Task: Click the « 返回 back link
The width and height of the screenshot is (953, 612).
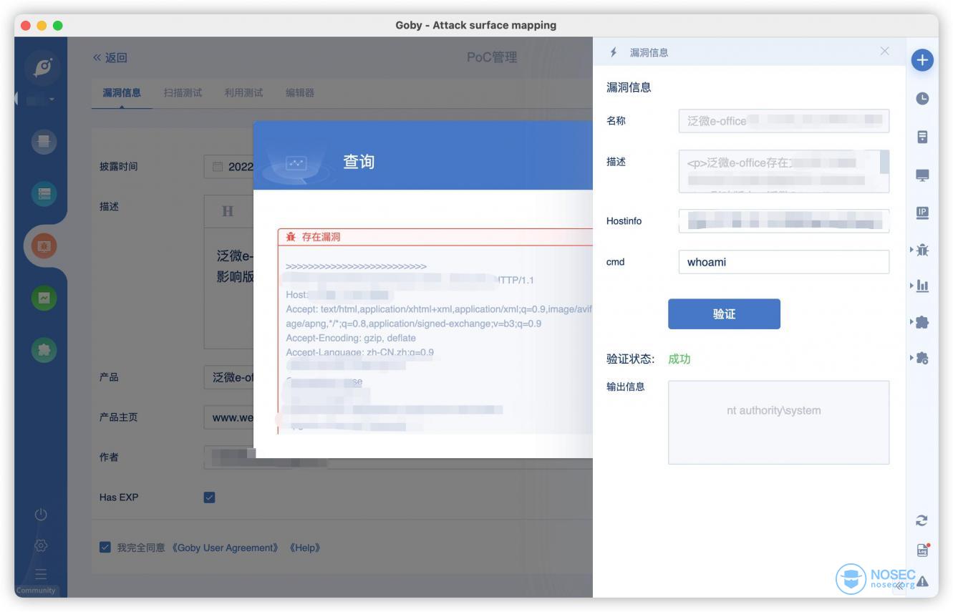Action: tap(110, 58)
